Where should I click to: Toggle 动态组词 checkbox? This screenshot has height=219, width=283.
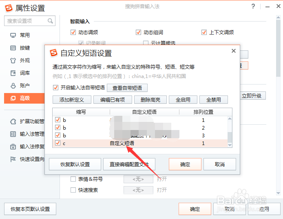tap(138, 33)
